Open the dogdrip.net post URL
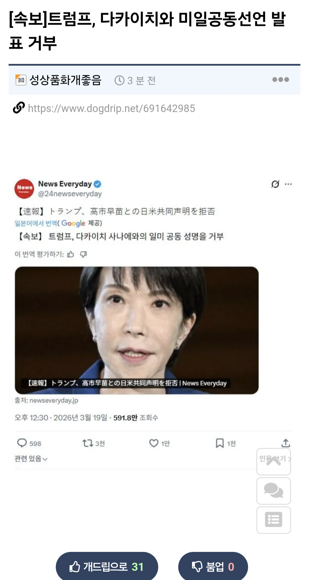This screenshot has width=309, height=580. pos(112,108)
